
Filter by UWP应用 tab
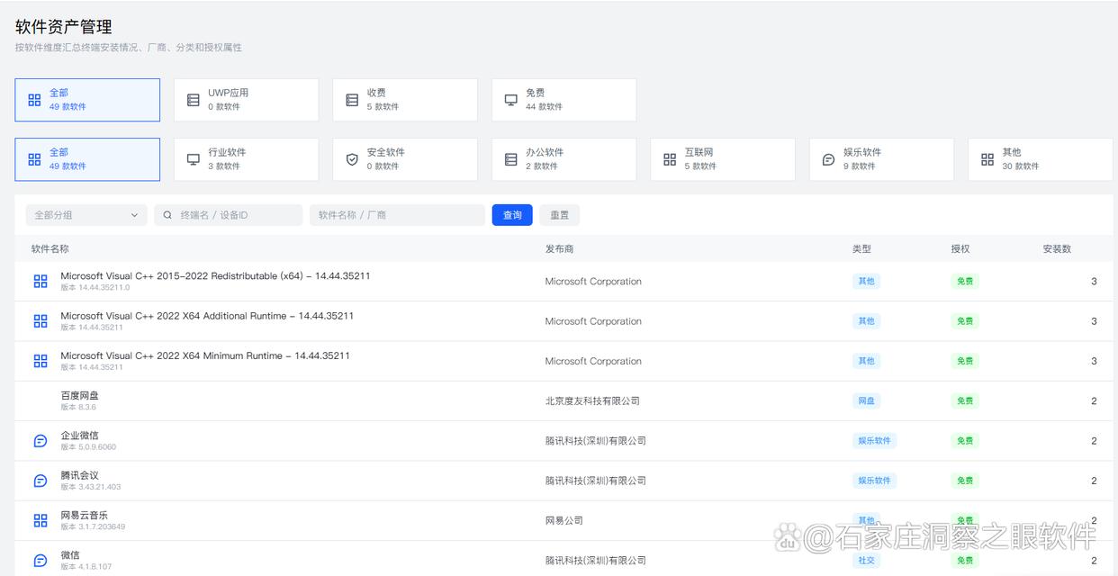coord(246,100)
